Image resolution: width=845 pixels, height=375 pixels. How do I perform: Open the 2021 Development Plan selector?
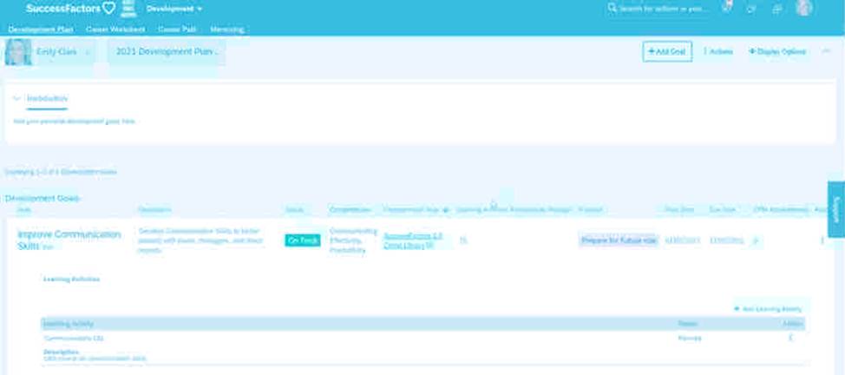[167, 52]
